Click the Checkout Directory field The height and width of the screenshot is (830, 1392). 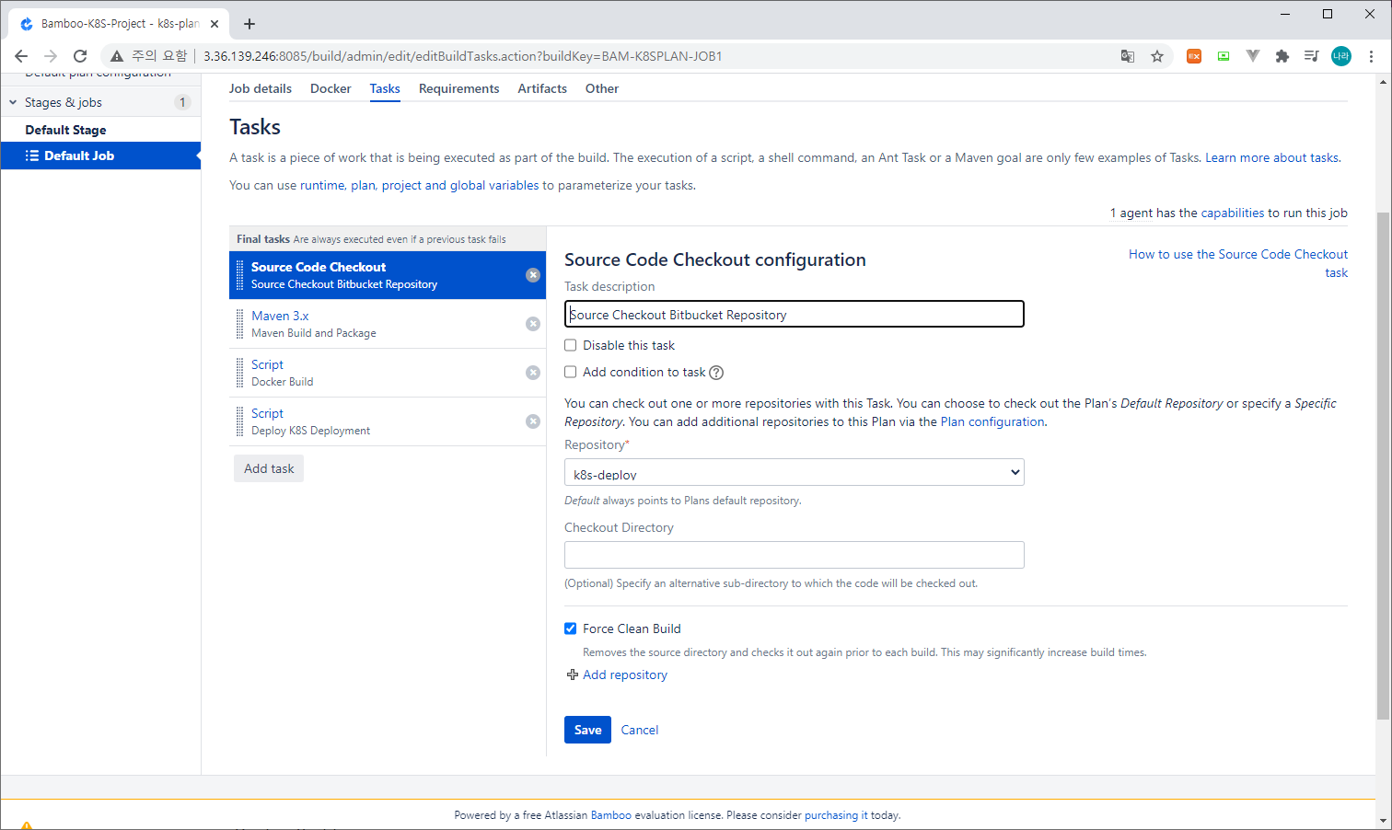(x=795, y=555)
